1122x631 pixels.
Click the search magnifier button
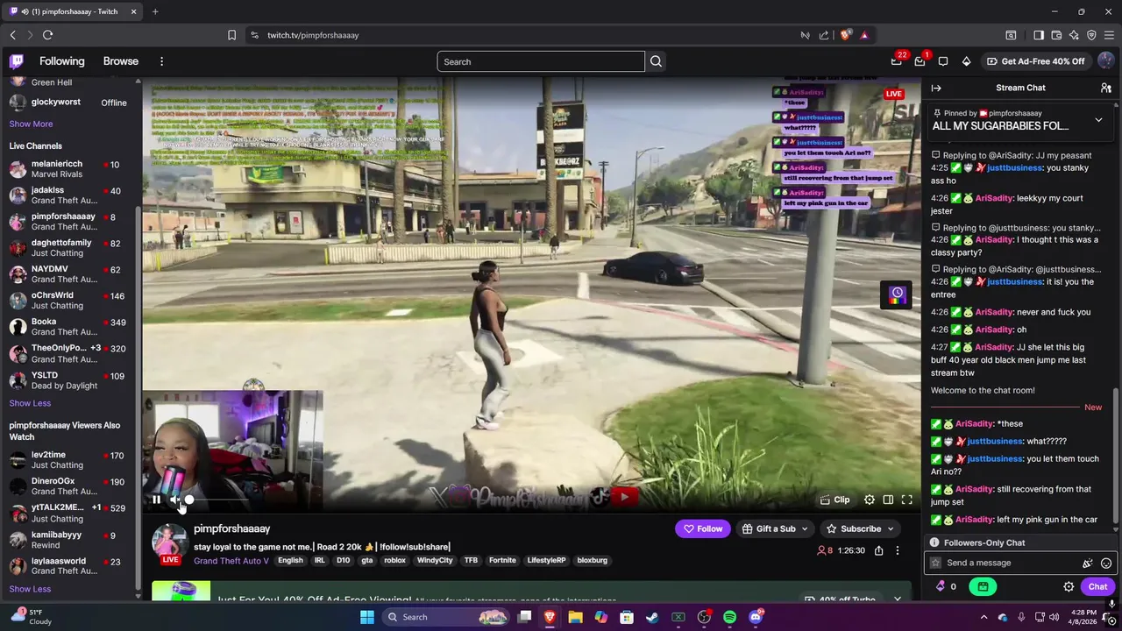click(x=656, y=61)
